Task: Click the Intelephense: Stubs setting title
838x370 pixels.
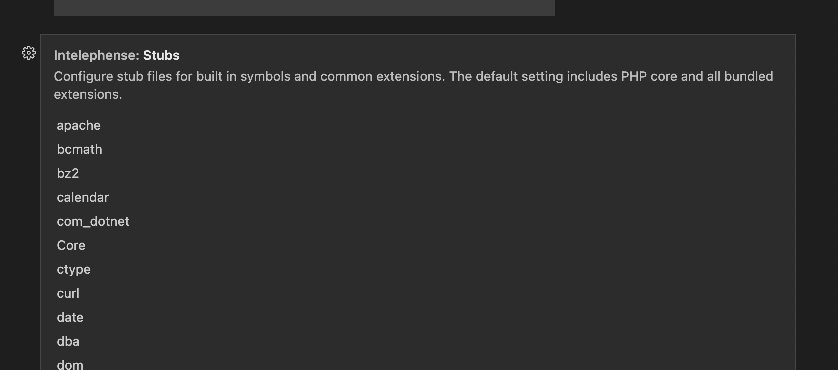Action: pos(117,55)
